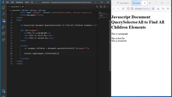Open the Live Share icon in the activity bar
Screen dimensions: 172x97
(3, 40)
